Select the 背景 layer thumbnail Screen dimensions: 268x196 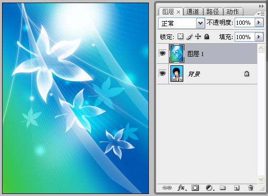click(x=177, y=74)
